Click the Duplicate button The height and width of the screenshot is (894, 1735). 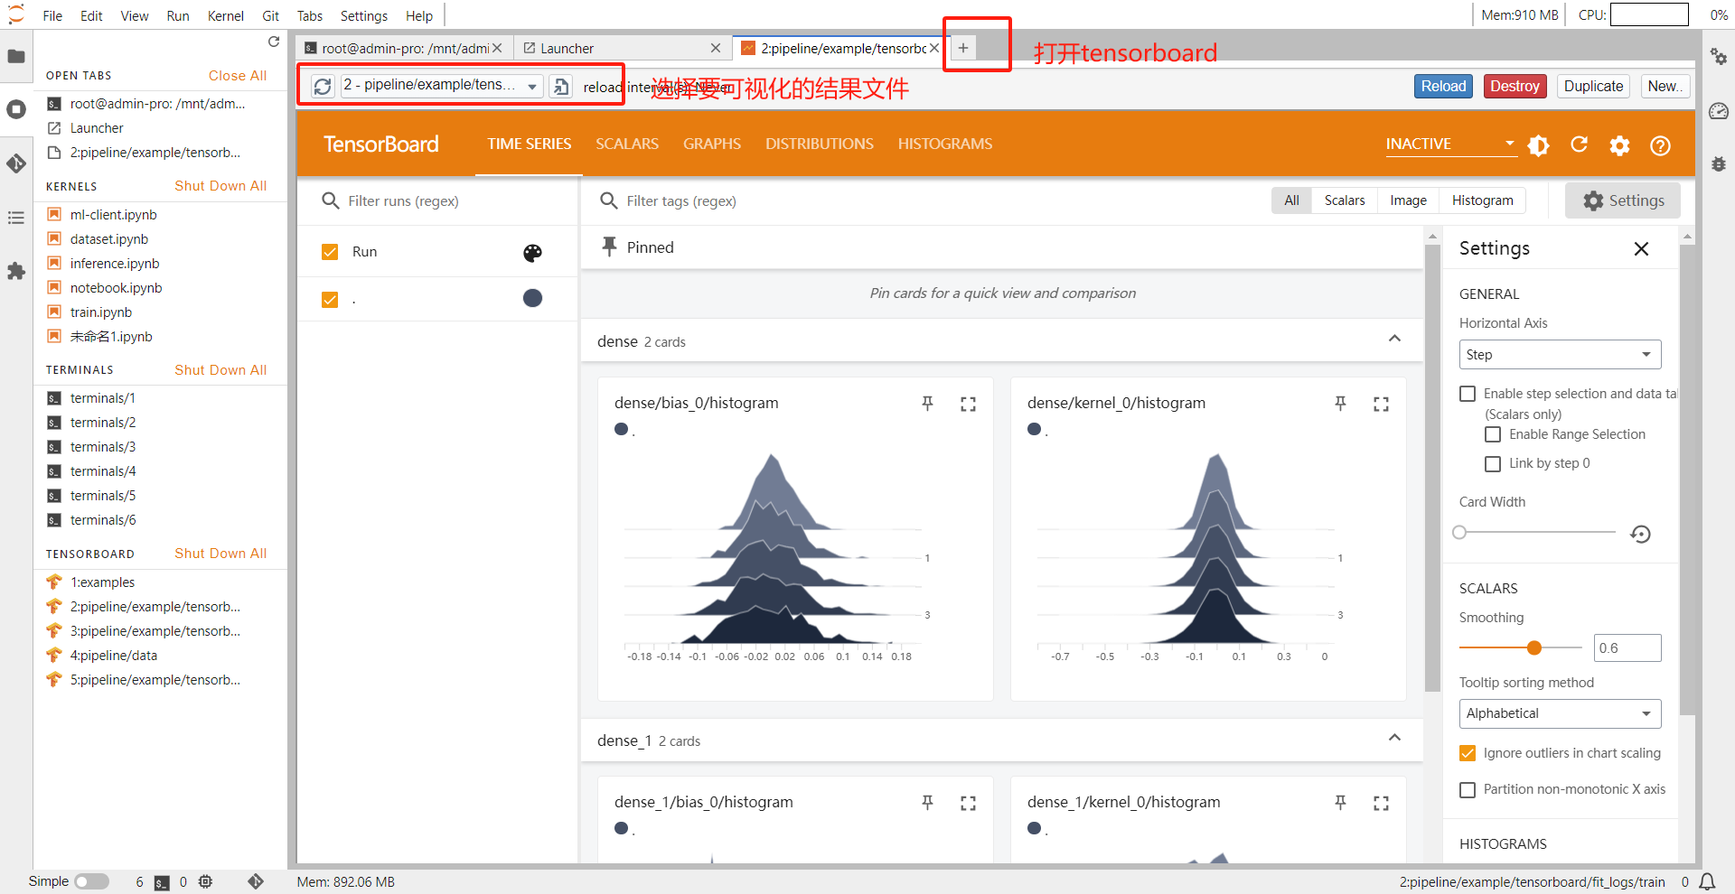pos(1593,86)
